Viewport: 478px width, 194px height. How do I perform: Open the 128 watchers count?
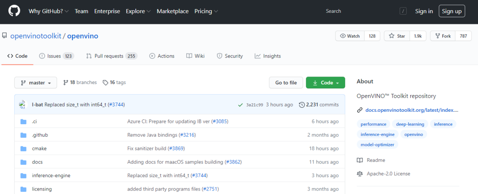(372, 36)
